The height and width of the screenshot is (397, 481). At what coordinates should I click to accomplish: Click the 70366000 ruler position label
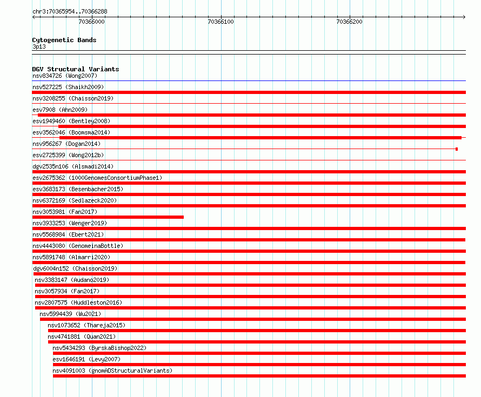(91, 22)
